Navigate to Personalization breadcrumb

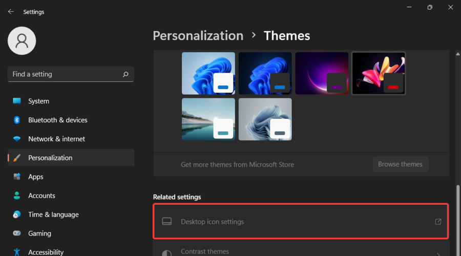[198, 36]
